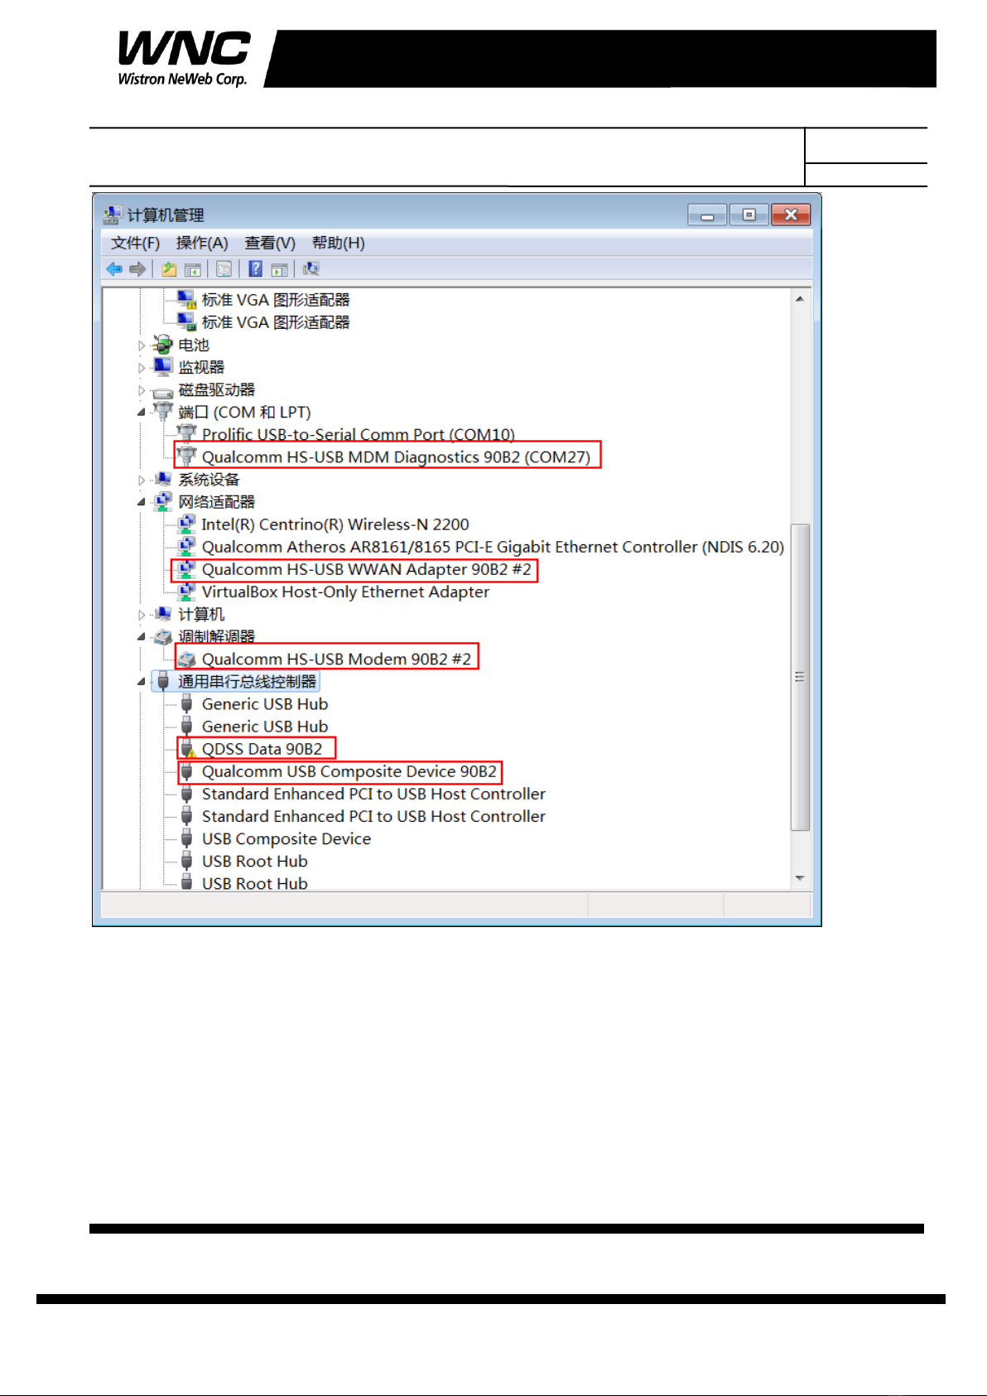Select the 通用串行总线控制器 label
Image resolution: width=987 pixels, height=1396 pixels.
click(x=248, y=682)
